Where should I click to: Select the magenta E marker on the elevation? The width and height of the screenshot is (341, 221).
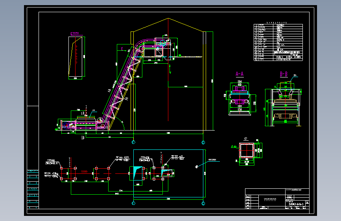click(x=122, y=49)
